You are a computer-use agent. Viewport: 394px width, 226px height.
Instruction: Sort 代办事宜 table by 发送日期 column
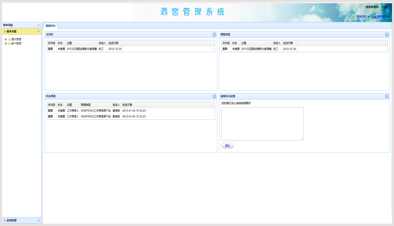coord(134,105)
